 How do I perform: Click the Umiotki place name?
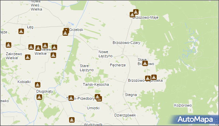[93, 108]
